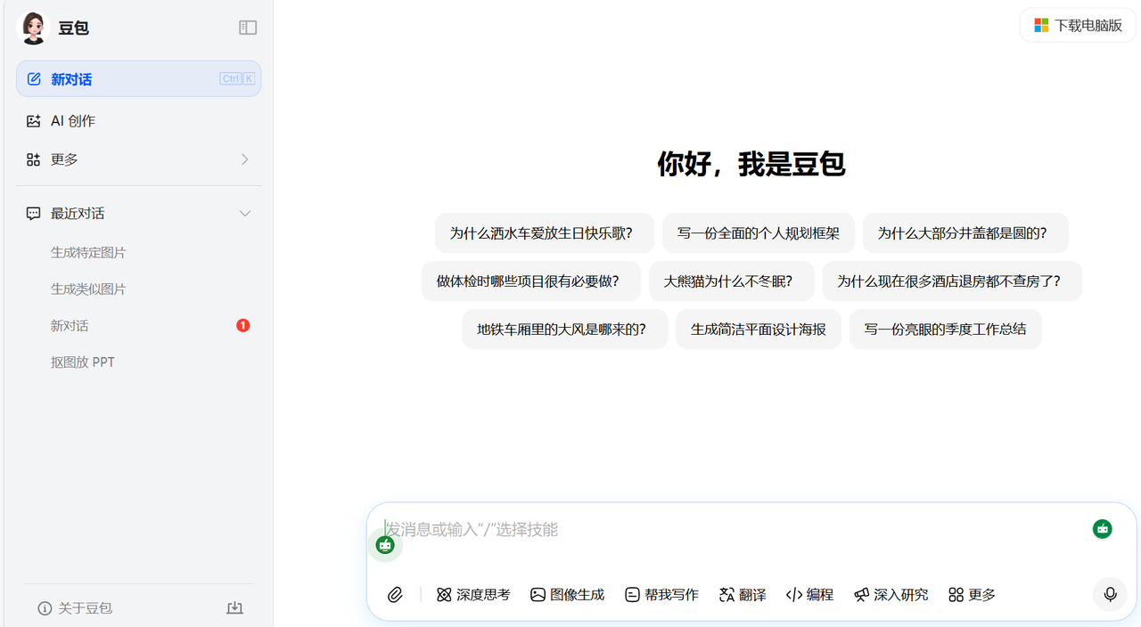Viewport: 1141px width, 627px height.
Task: Click the Ctrl K shortcut hint
Action: (237, 79)
